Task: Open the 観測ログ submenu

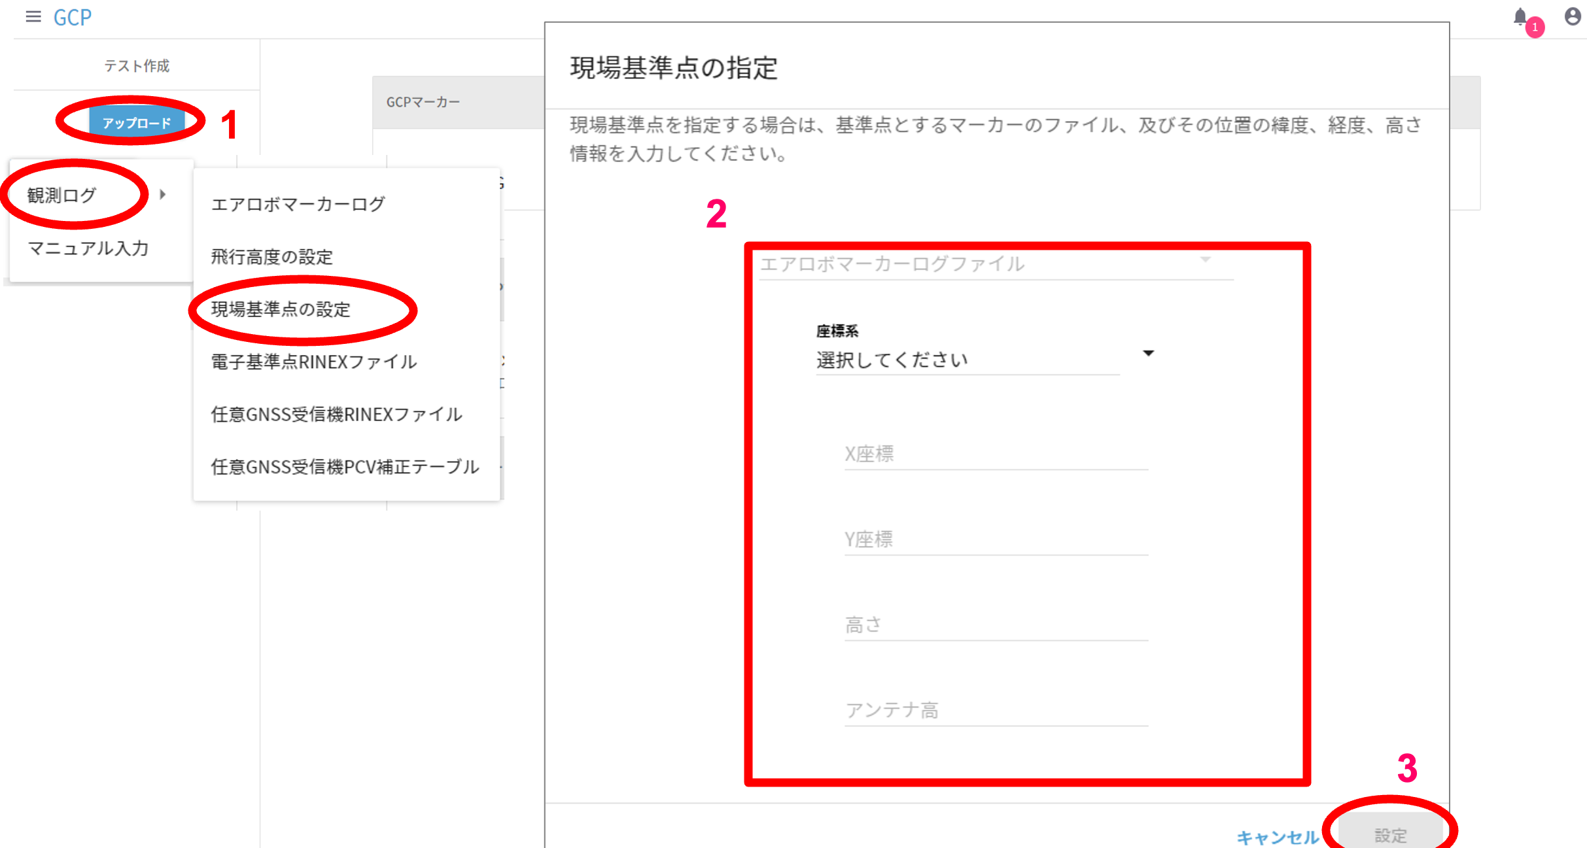Action: point(62,195)
